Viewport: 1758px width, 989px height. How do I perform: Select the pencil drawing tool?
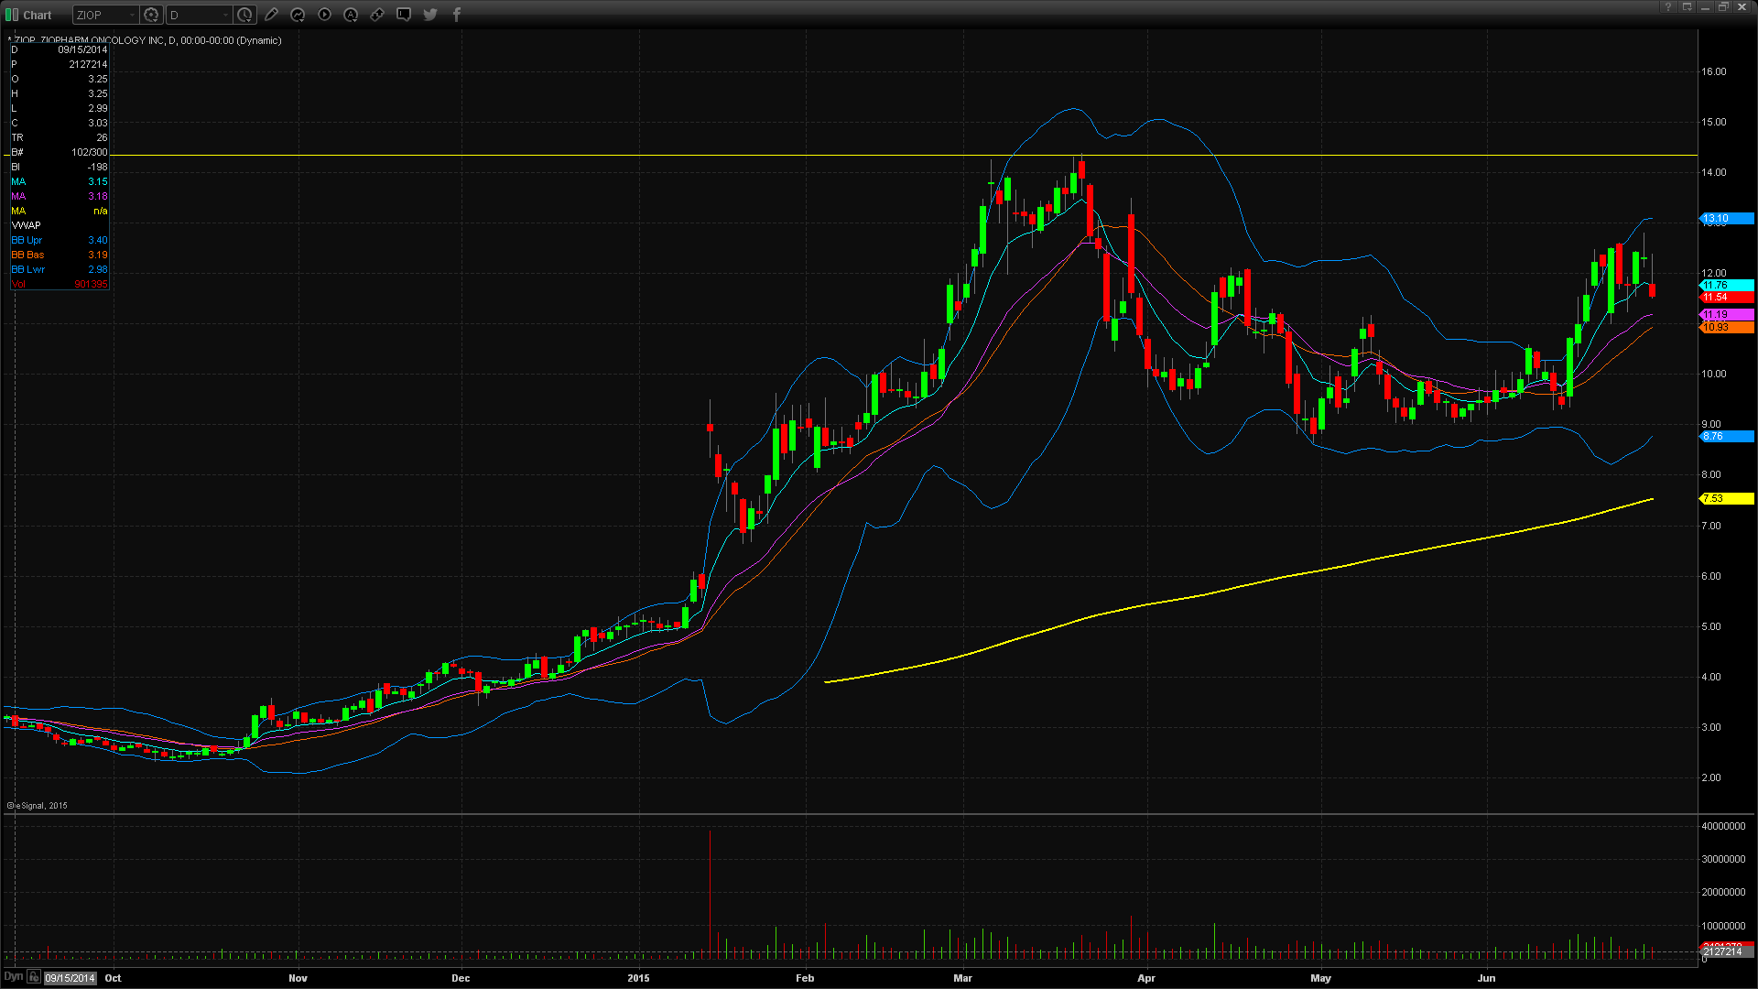271,15
